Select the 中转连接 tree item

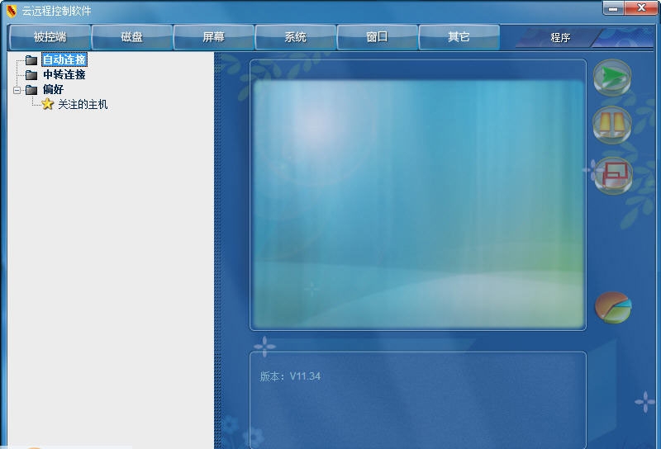pyautogui.click(x=64, y=74)
